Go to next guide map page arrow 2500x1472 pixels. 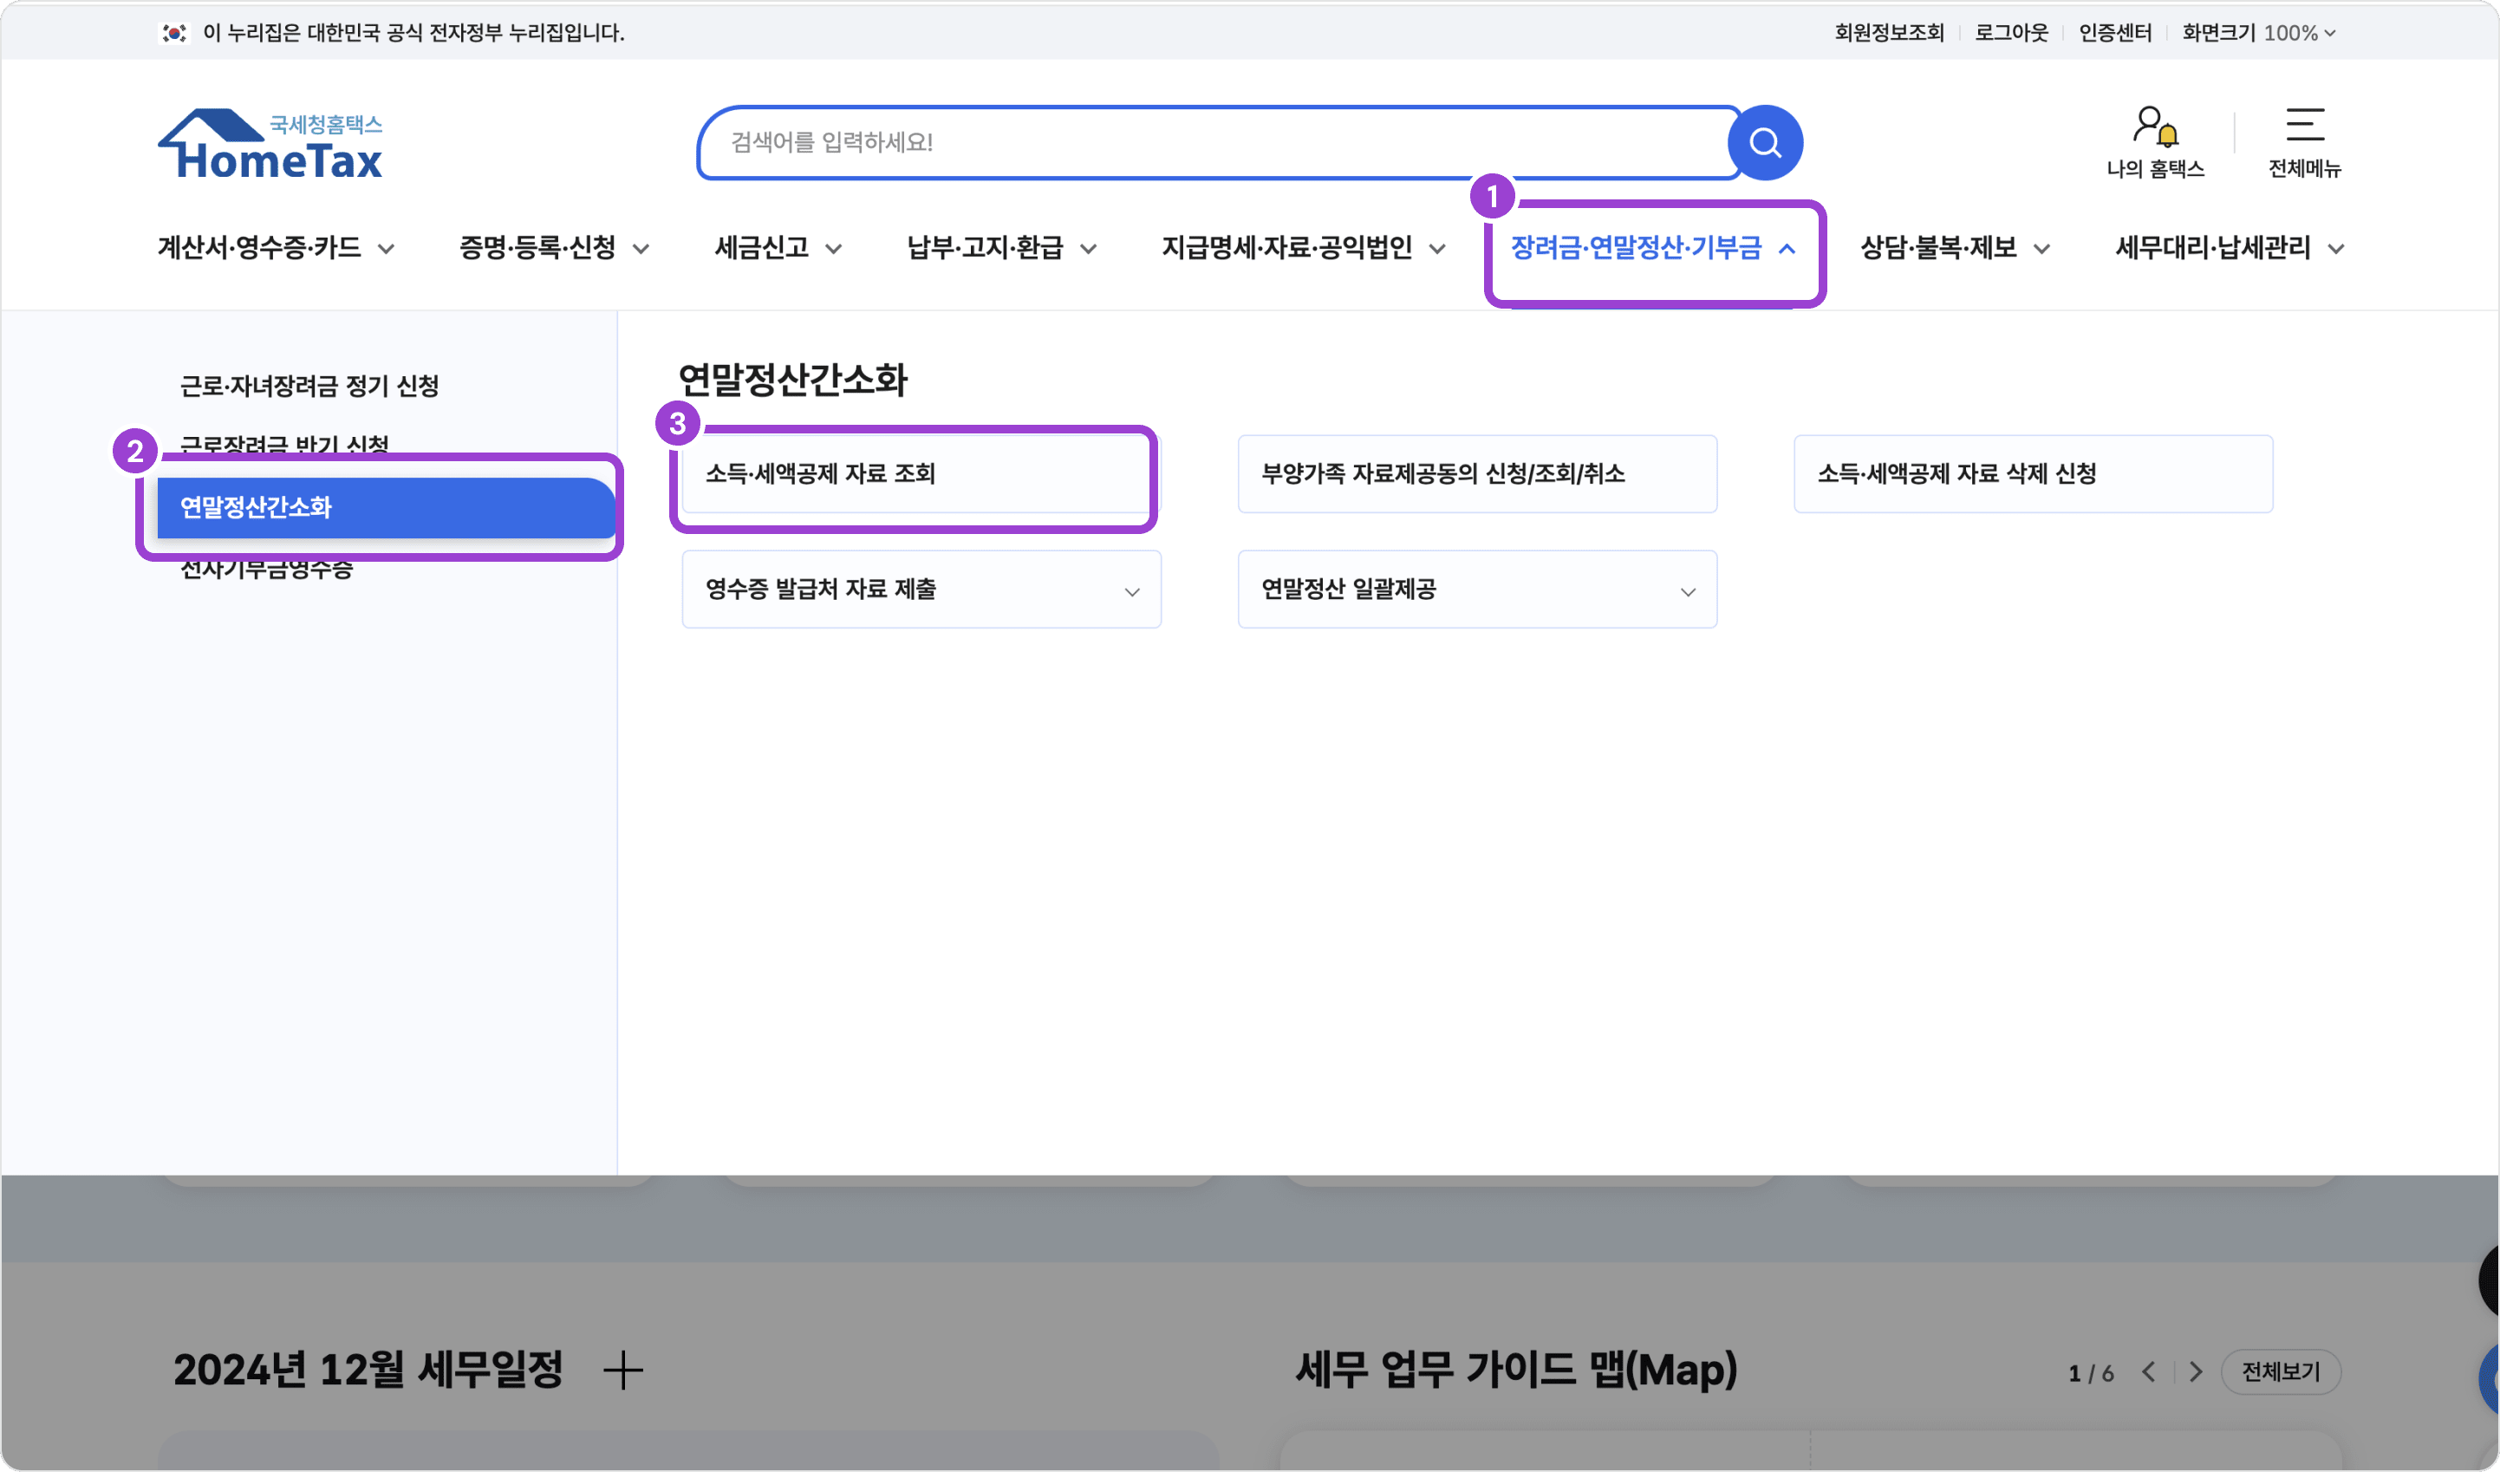click(x=2196, y=1371)
